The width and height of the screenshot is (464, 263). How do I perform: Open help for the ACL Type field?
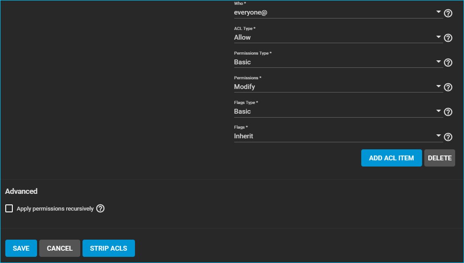click(x=448, y=38)
